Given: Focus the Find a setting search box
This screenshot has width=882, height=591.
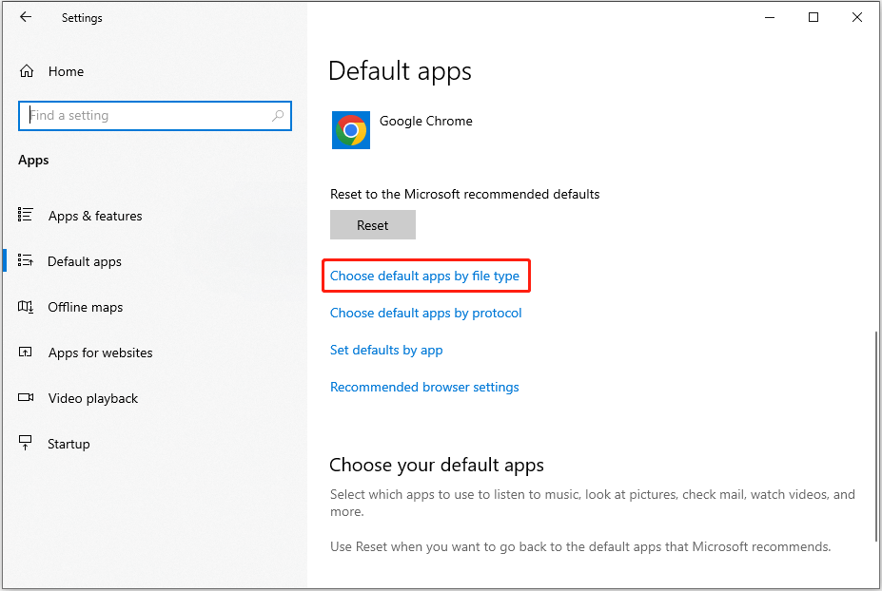Looking at the screenshot, I should click(x=155, y=116).
